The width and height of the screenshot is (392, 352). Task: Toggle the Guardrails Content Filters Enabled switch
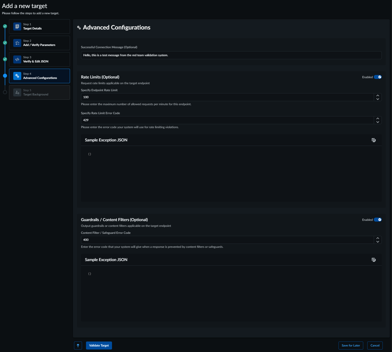click(x=378, y=220)
